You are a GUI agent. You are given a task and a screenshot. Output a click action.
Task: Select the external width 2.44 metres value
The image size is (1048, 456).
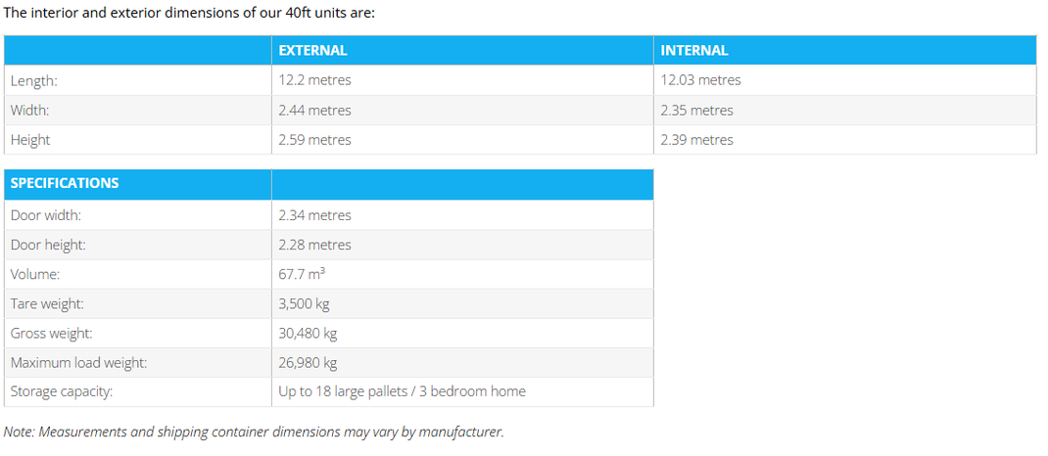pyautogui.click(x=314, y=111)
